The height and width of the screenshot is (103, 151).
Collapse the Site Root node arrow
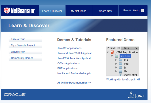tap(112, 56)
